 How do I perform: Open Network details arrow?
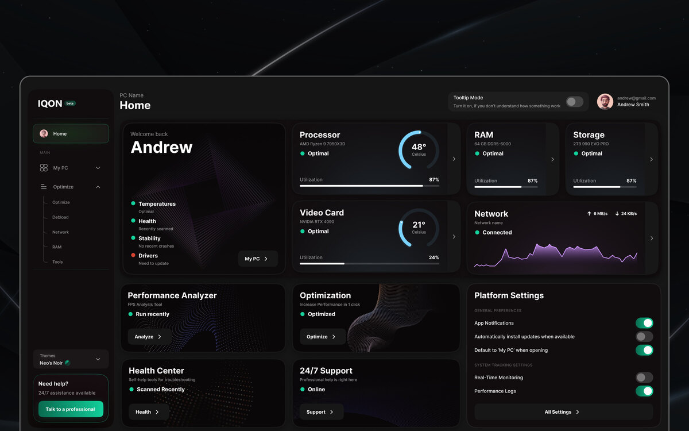point(652,238)
